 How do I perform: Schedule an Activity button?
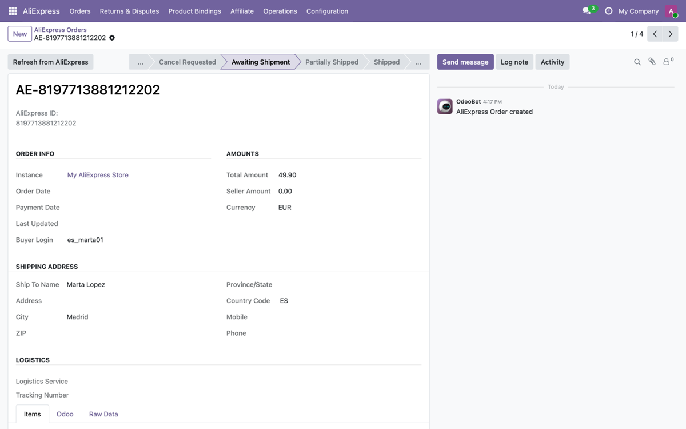click(552, 62)
